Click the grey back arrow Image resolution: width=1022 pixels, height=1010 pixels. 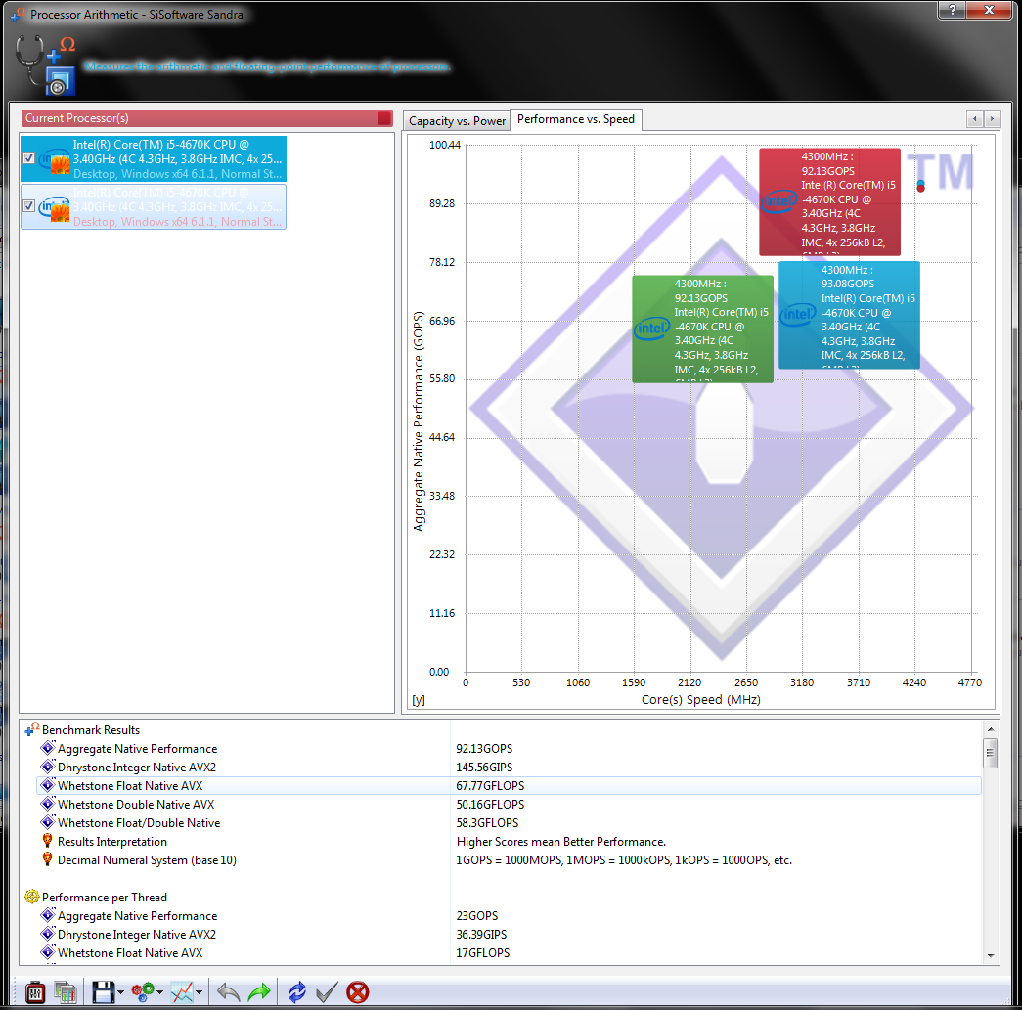tap(228, 992)
